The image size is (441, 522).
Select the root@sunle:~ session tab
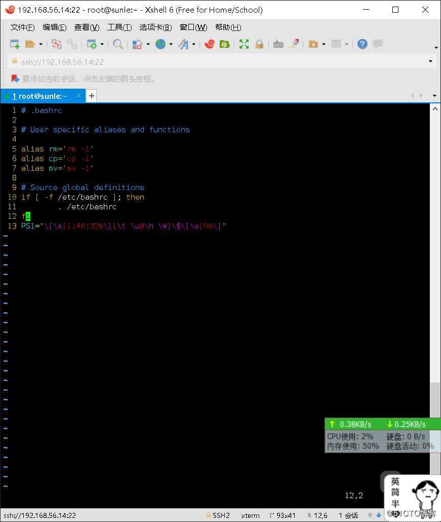(x=43, y=96)
